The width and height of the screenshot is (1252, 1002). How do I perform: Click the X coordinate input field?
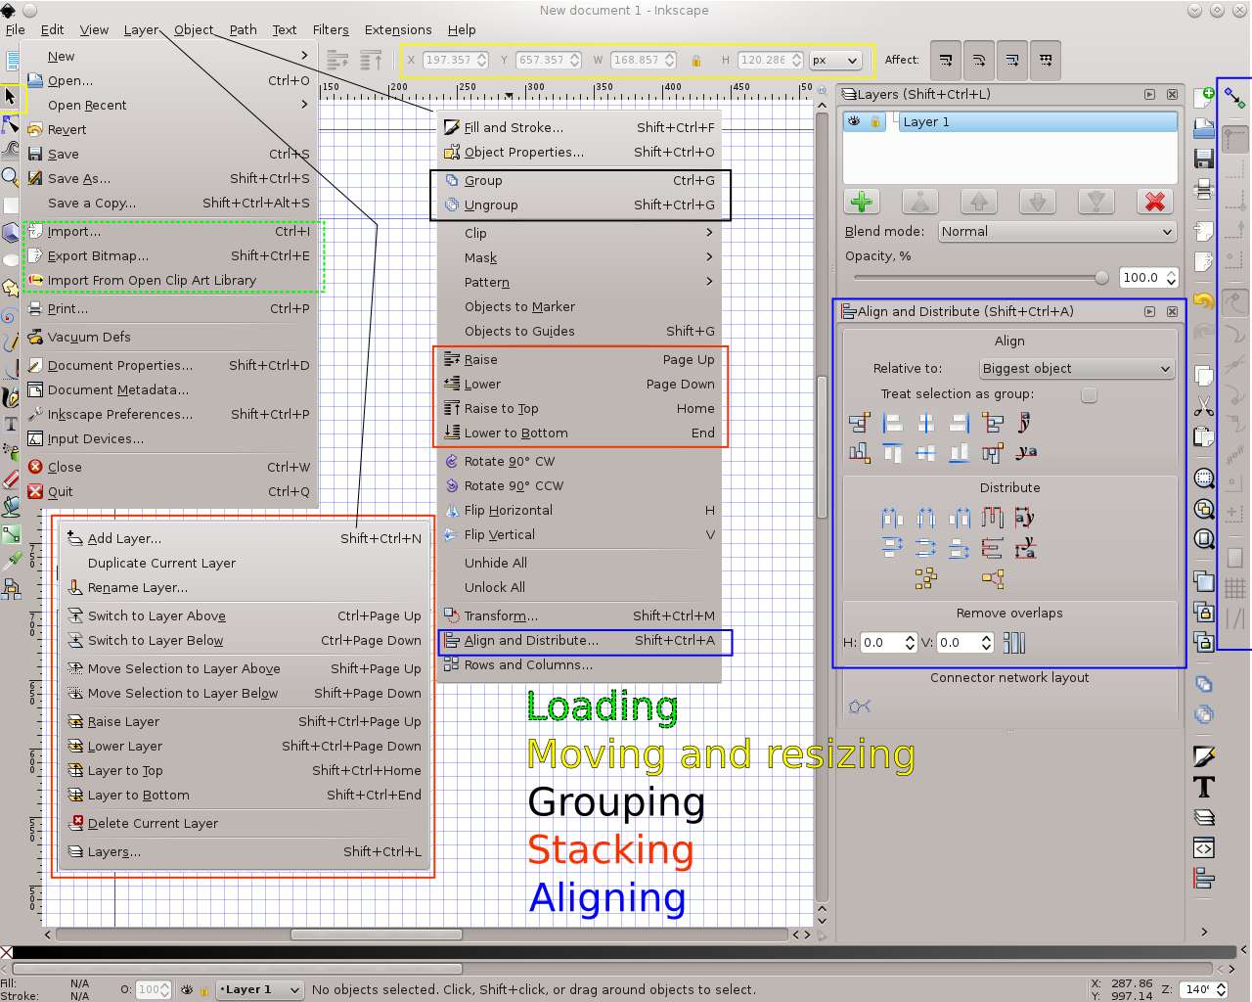448,60
